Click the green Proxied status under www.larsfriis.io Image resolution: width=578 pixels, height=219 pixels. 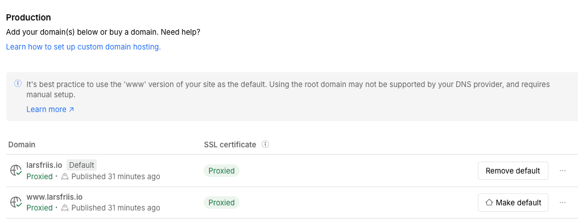point(39,208)
